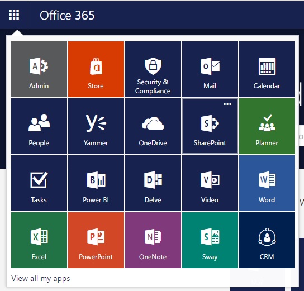The height and width of the screenshot is (291, 304).
Task: Launch the Store app
Action: [x=96, y=69]
